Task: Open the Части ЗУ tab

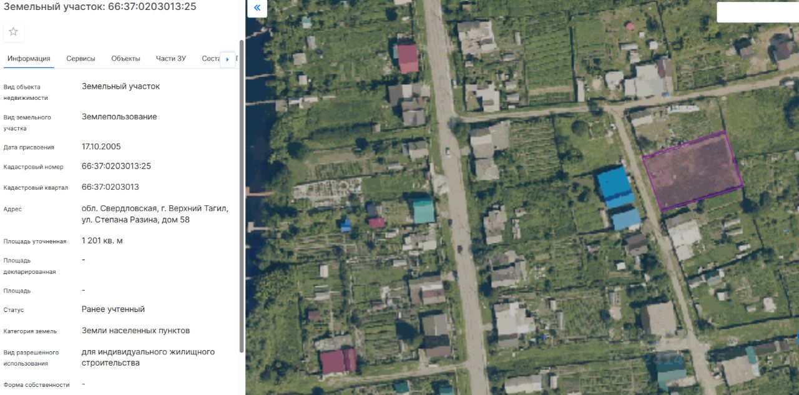Action: [171, 59]
